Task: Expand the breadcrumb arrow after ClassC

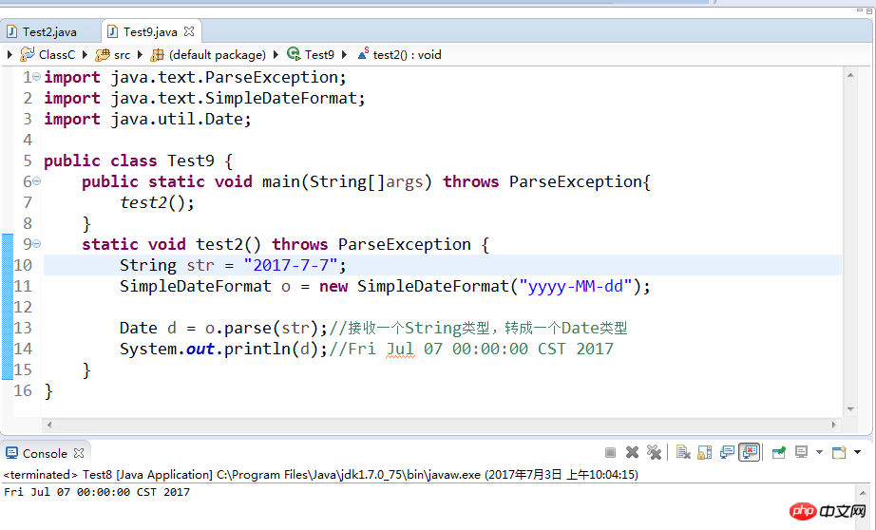Action: click(x=85, y=55)
